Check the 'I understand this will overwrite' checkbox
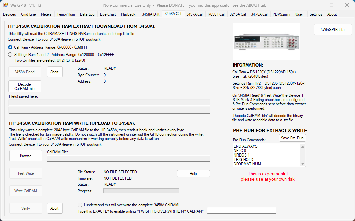The width and height of the screenshot is (355, 221). 80,205
